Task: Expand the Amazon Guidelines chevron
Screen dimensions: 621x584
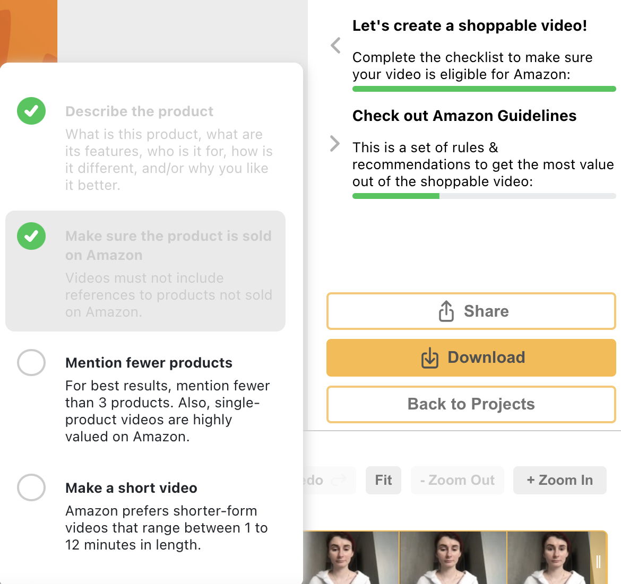Action: (335, 144)
